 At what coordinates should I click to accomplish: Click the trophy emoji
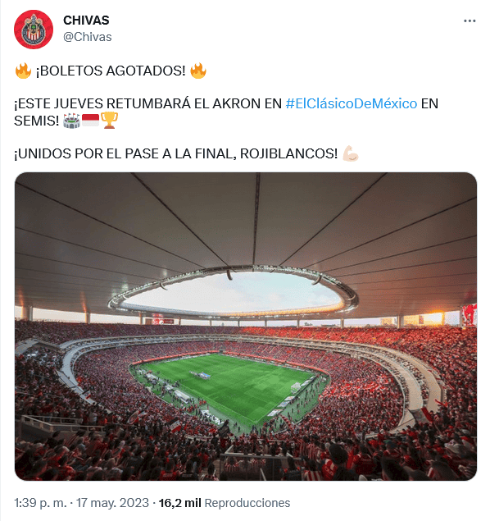(109, 121)
